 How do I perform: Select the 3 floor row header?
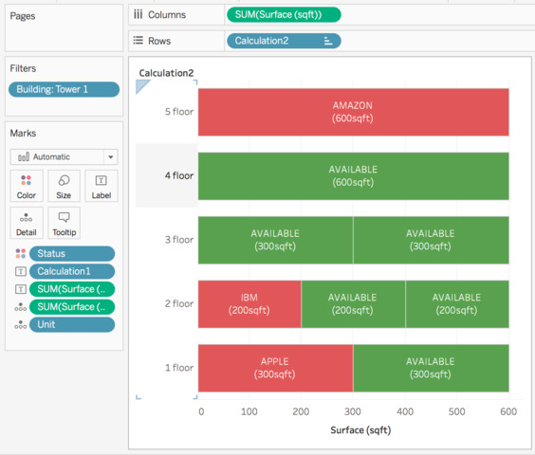(x=179, y=240)
